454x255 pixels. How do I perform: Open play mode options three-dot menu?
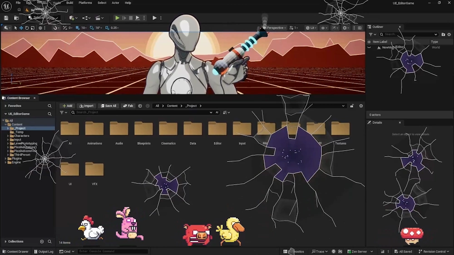pos(144,18)
